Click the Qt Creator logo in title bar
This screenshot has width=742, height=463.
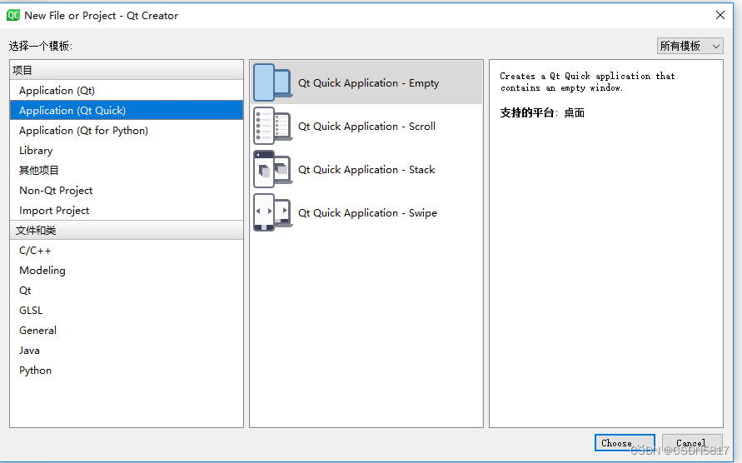coord(12,15)
